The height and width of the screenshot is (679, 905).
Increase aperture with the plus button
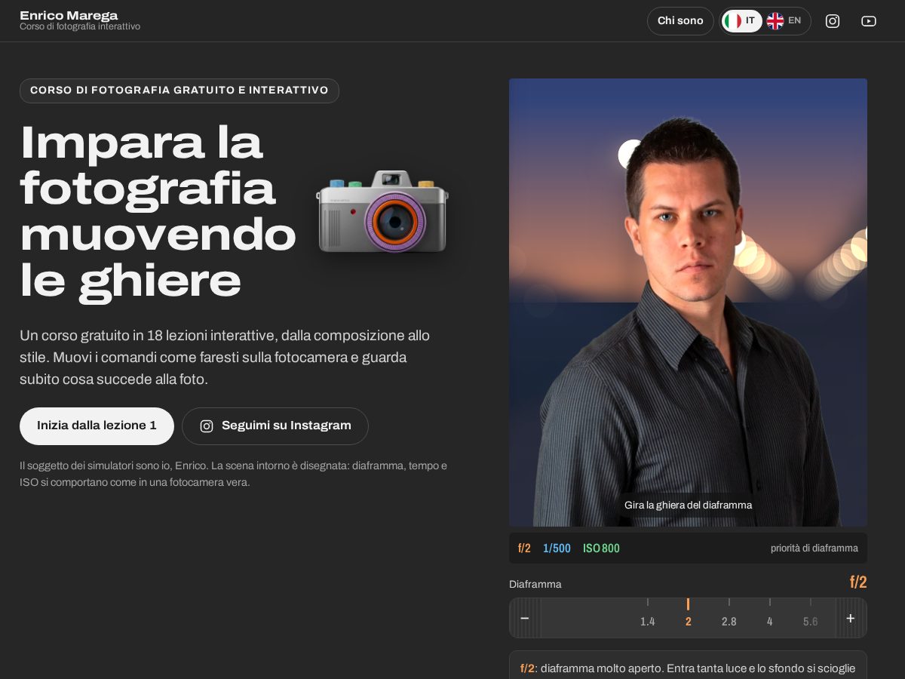(x=851, y=618)
